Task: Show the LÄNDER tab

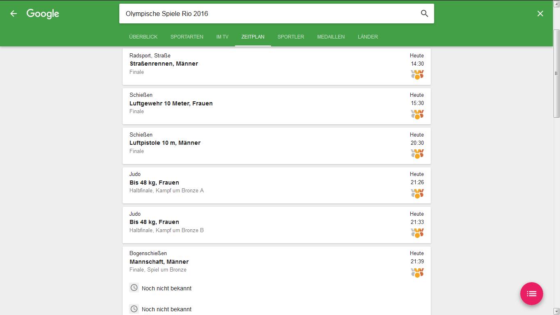Action: pos(368,37)
